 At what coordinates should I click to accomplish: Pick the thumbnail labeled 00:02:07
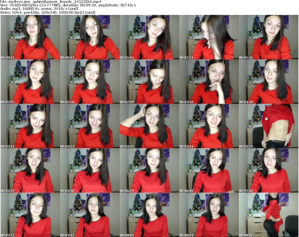30,82
